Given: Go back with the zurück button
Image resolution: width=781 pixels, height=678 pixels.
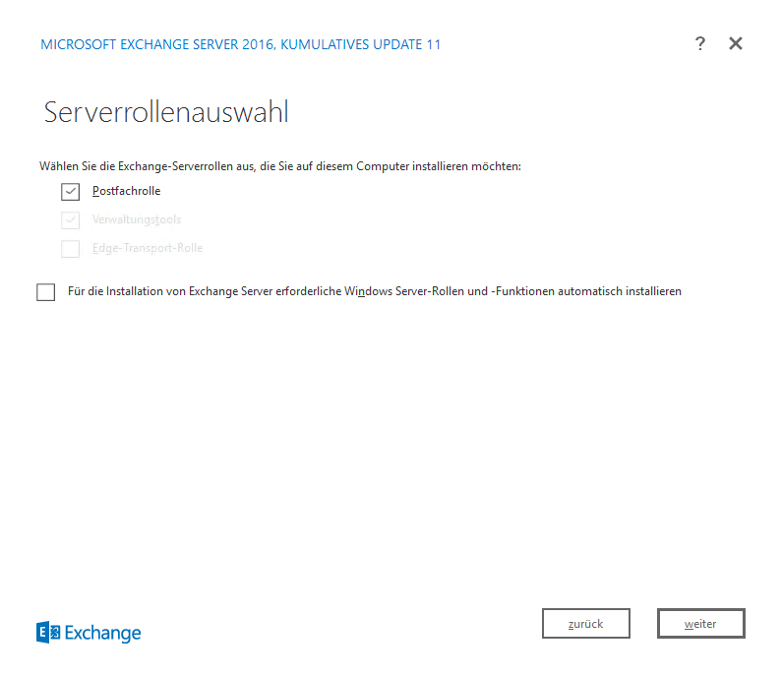Looking at the screenshot, I should [x=586, y=623].
